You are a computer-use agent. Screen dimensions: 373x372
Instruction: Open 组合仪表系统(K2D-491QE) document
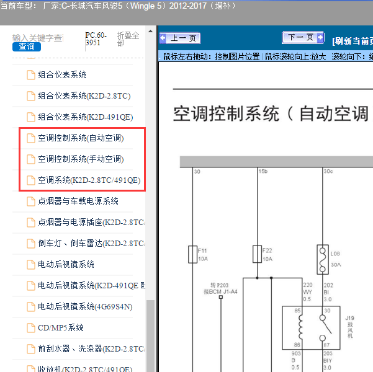[x=86, y=117]
